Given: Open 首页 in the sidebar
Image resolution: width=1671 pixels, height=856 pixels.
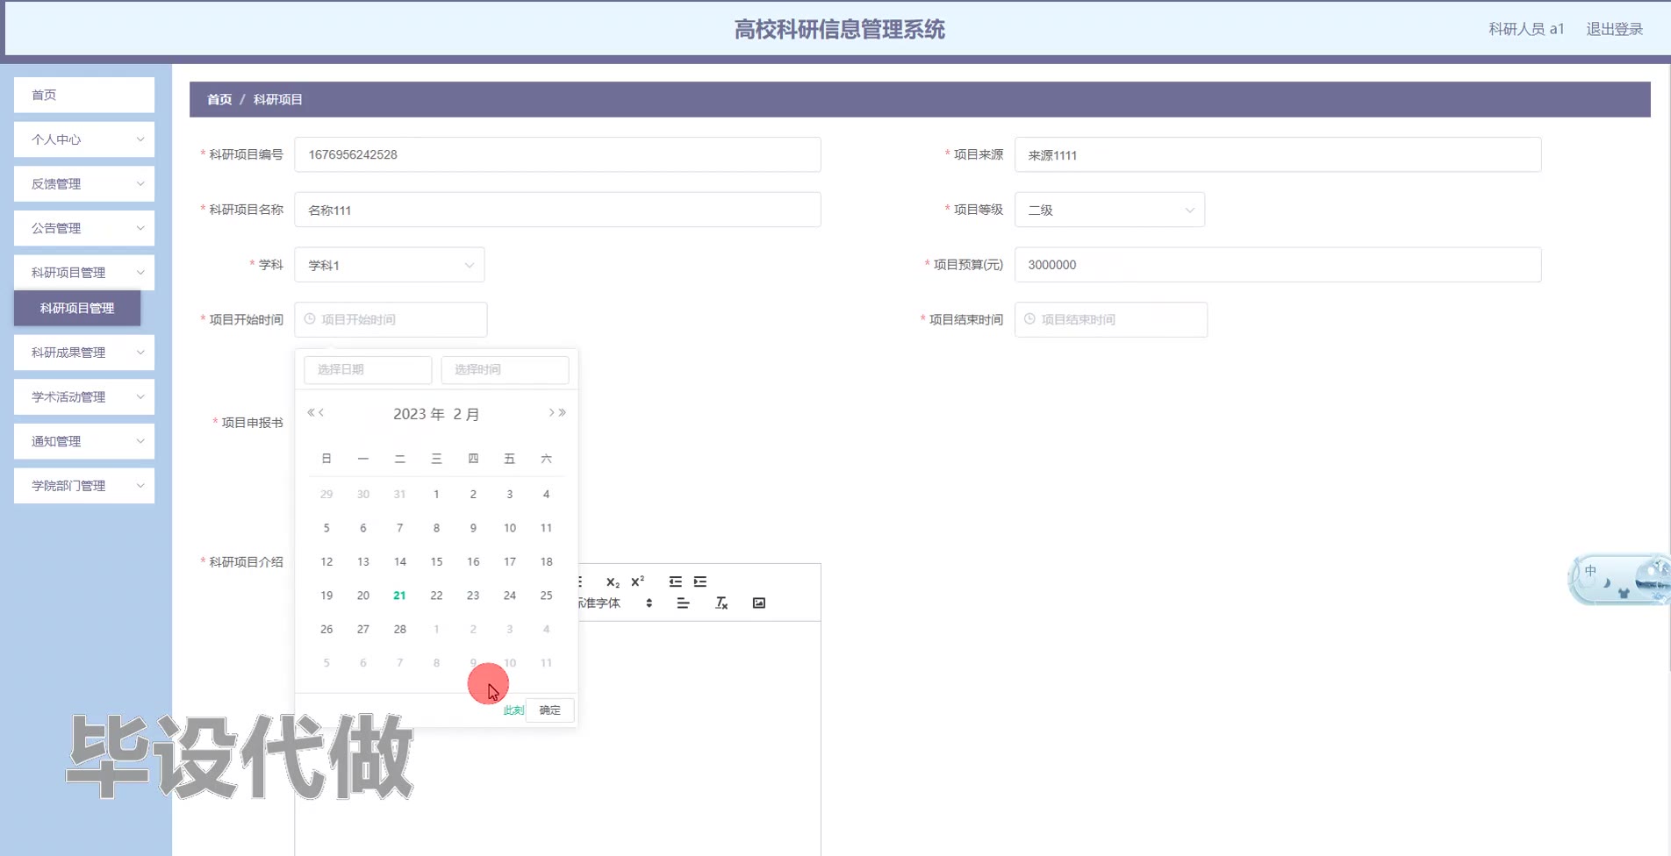Looking at the screenshot, I should tap(84, 95).
